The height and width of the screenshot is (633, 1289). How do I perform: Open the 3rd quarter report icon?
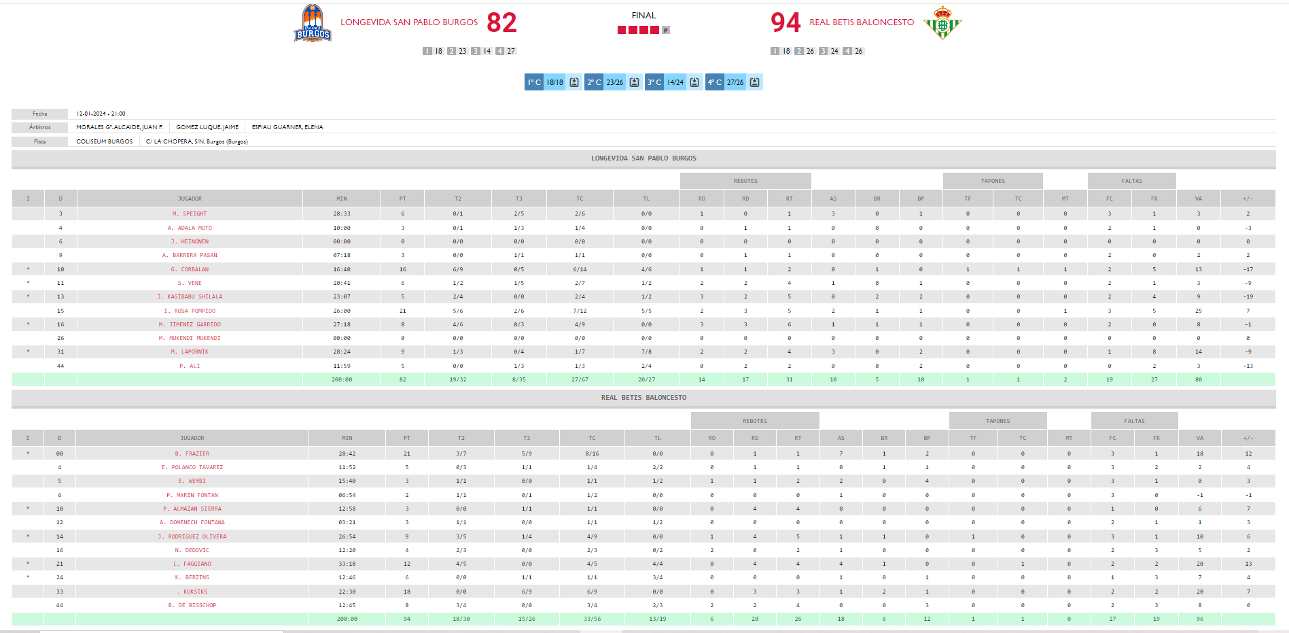coord(694,82)
